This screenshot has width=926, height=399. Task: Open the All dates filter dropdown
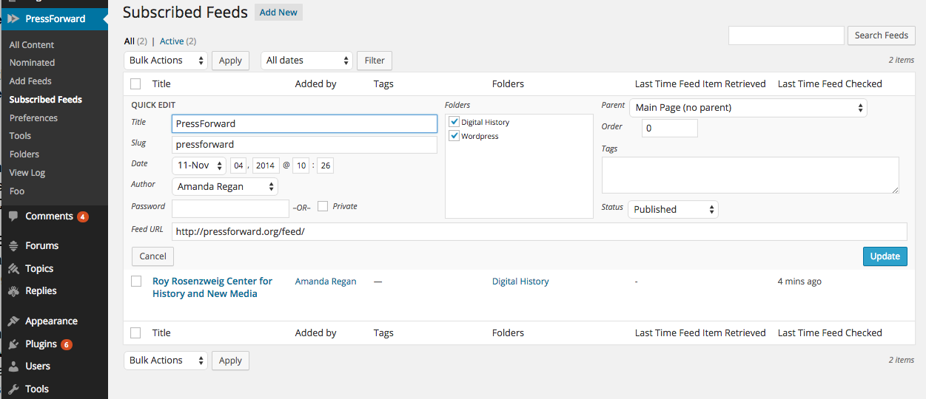[x=306, y=61]
